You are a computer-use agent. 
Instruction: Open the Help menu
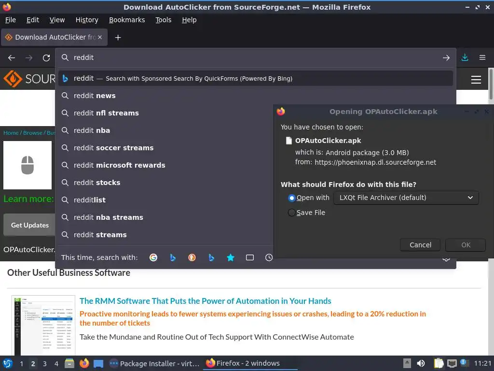point(189,20)
